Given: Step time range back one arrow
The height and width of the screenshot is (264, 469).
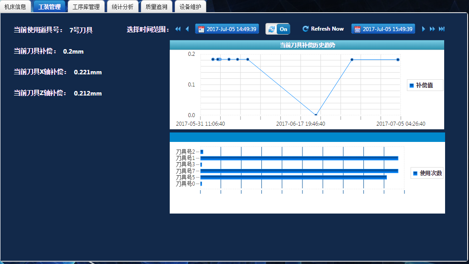Looking at the screenshot, I should (x=187, y=29).
